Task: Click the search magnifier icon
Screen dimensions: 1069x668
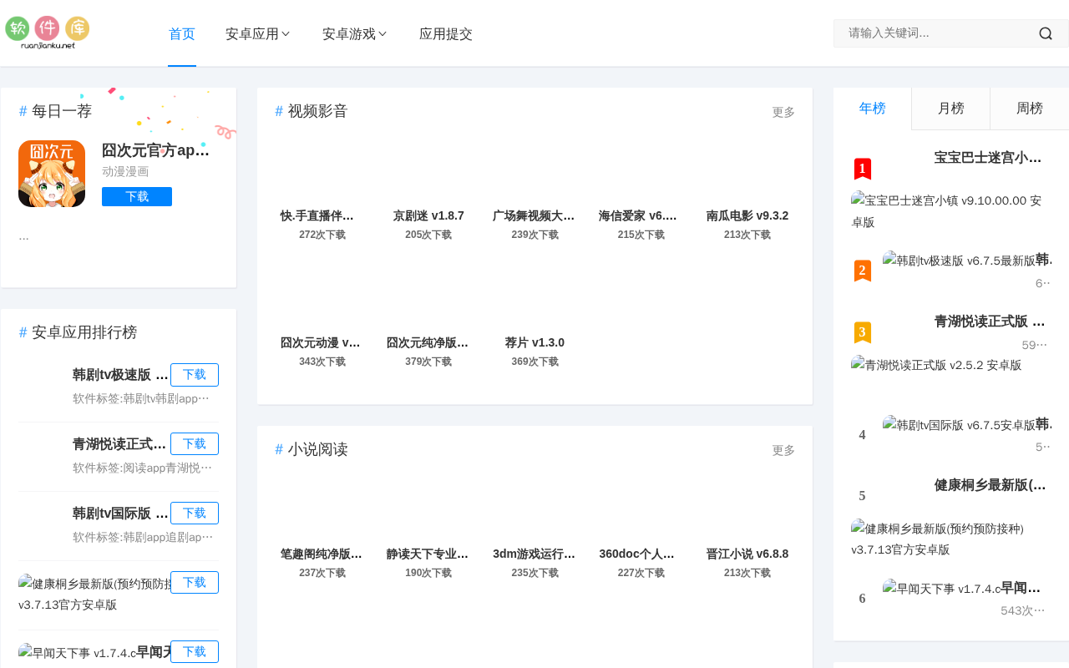Action: [x=1046, y=33]
